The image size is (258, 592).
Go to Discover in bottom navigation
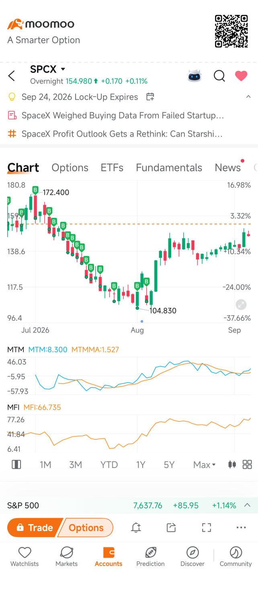point(192,557)
